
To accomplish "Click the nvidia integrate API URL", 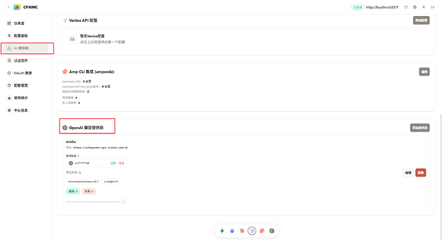I will coord(101,148).
